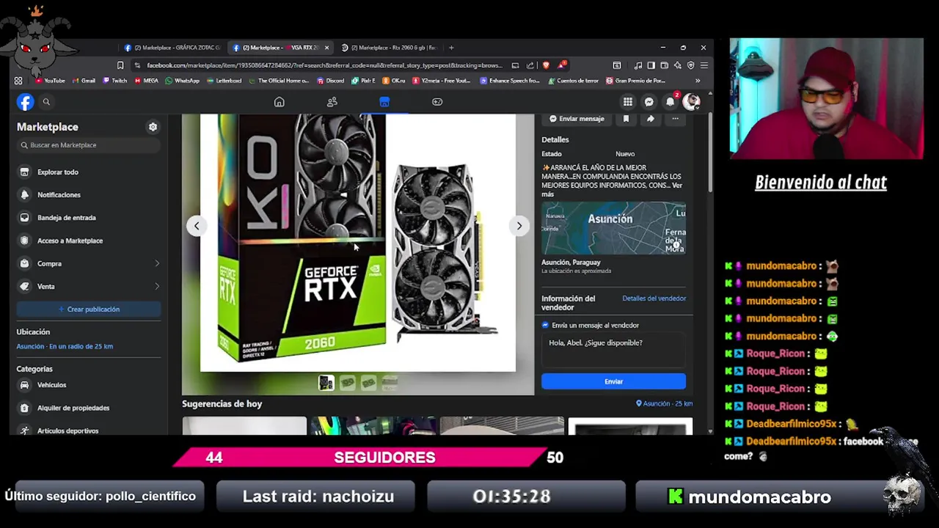
Task: Click Enviar mensaje button
Action: pyautogui.click(x=577, y=119)
